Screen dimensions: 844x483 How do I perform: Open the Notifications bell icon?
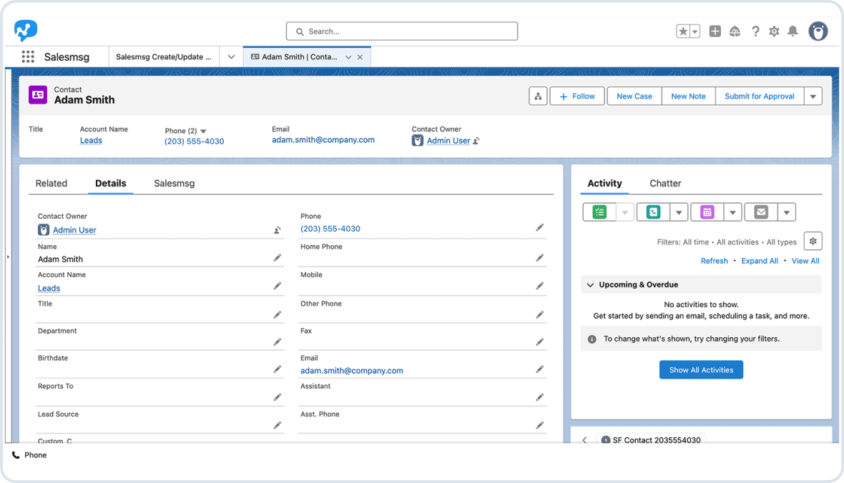pyautogui.click(x=793, y=31)
